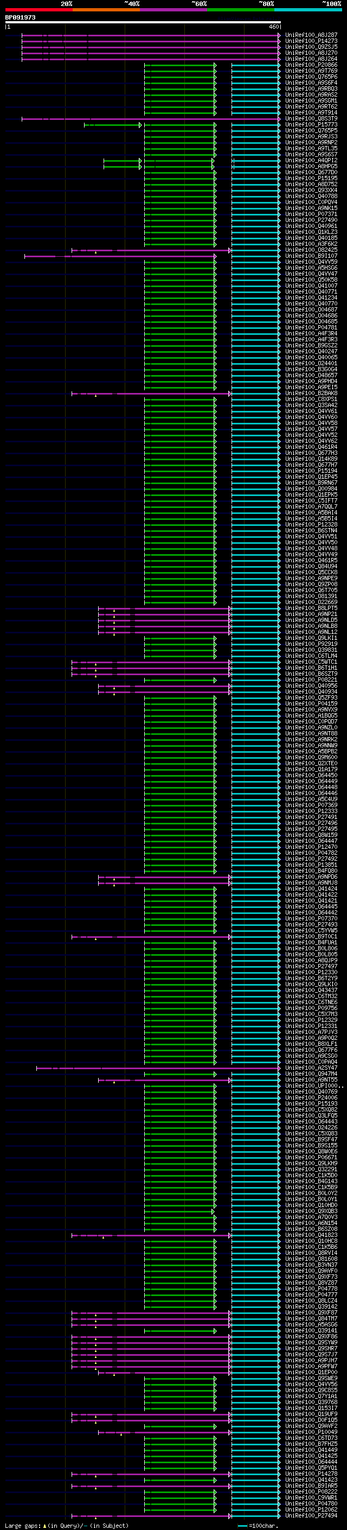Select UniRef100_Q39142 label
Screen dimensions: 347x1530
pyautogui.click(x=311, y=1307)
